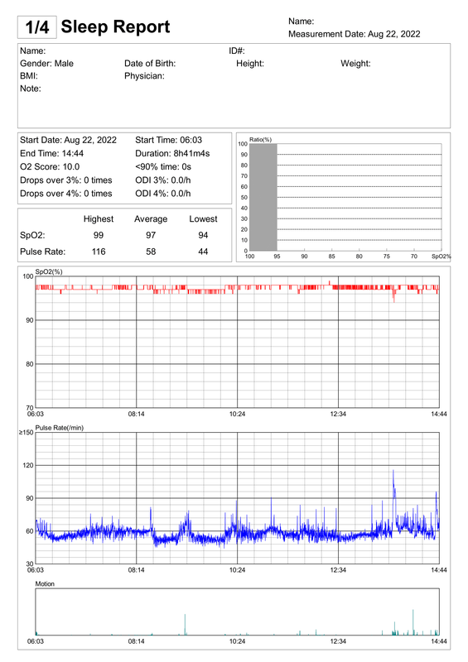Image resolution: width=468 pixels, height=662 pixels.
Task: Click the 'Gender: Male' field
Action: pyautogui.click(x=46, y=64)
